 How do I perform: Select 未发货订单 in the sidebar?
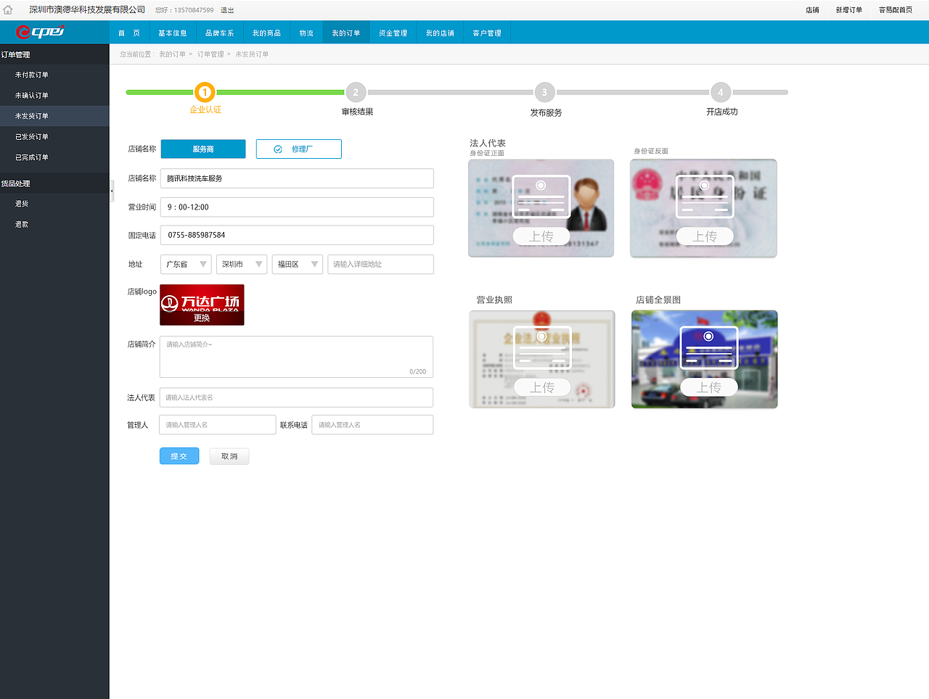54,116
